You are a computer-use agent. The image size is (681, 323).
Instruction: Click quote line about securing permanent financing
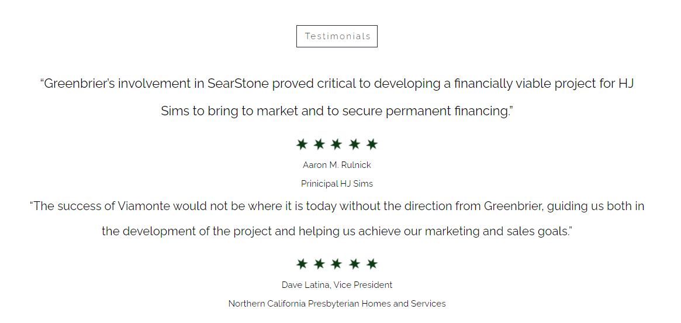(337, 111)
